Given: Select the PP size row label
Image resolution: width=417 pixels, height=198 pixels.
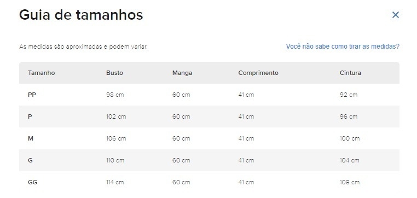Looking at the screenshot, I should tap(32, 95).
